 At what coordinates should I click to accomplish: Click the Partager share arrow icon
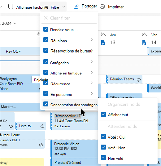tap(76, 7)
